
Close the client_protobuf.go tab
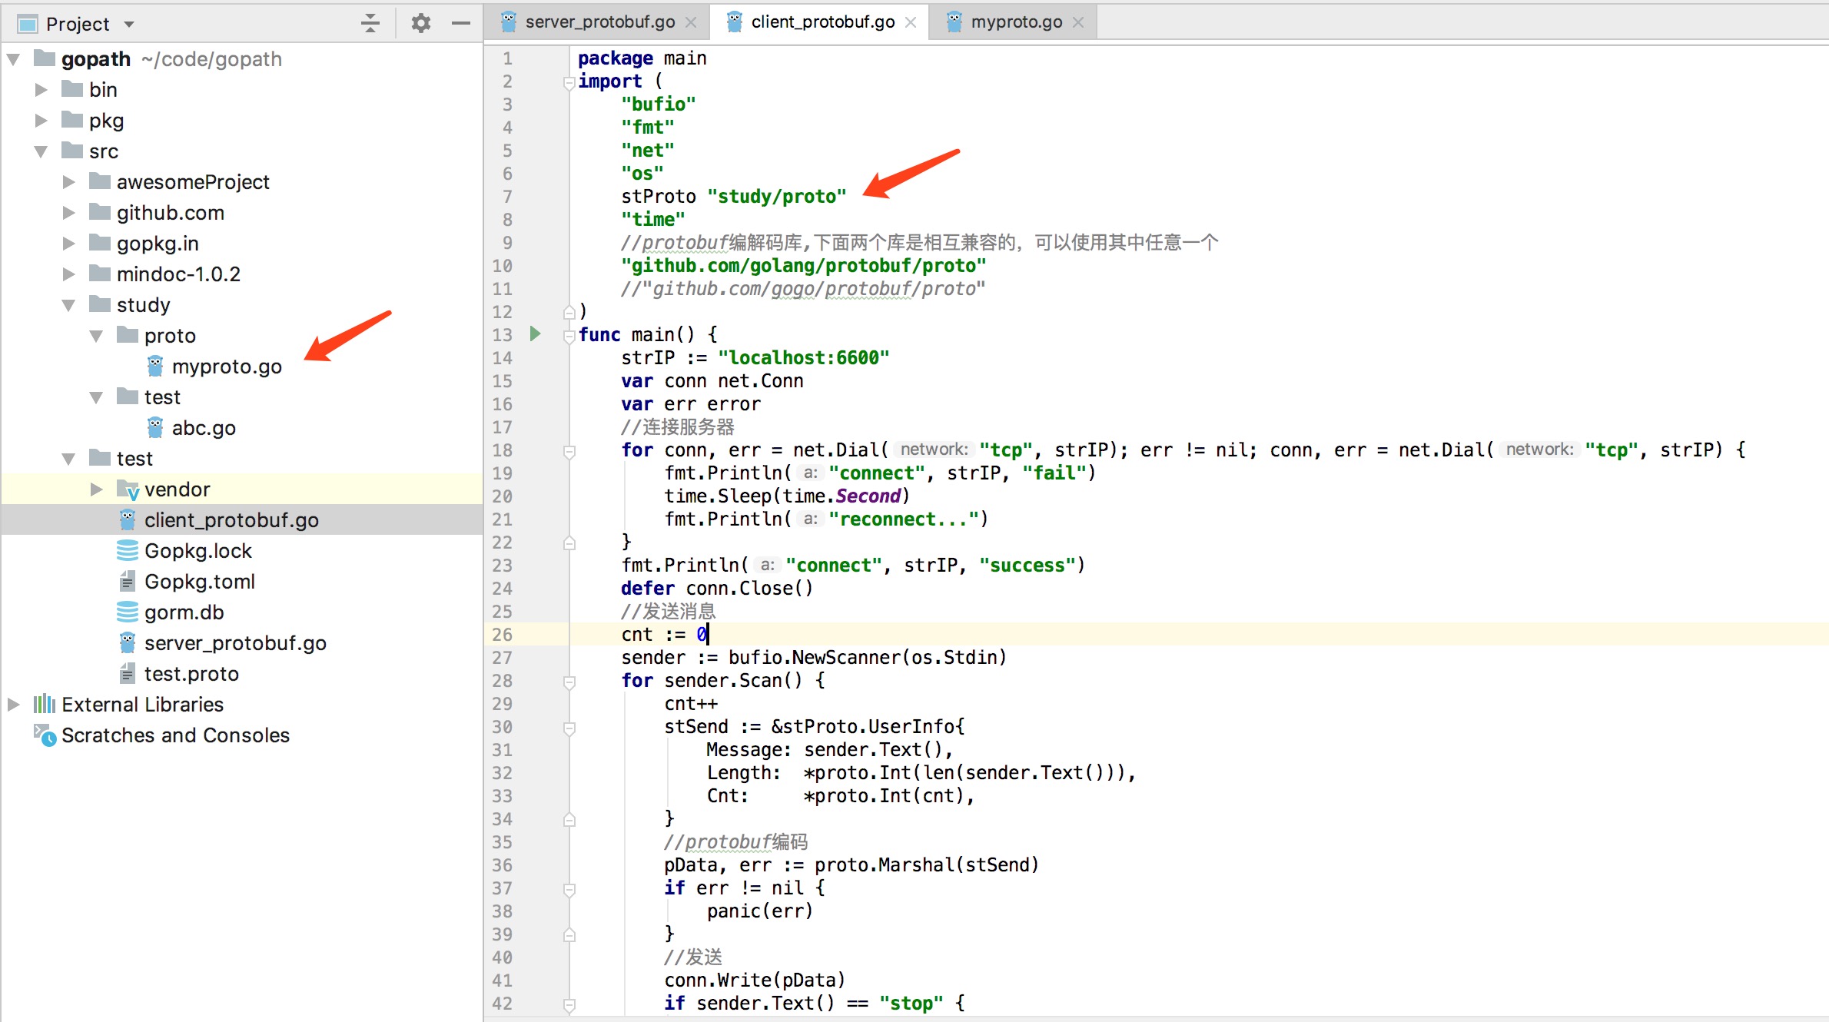pos(911,22)
